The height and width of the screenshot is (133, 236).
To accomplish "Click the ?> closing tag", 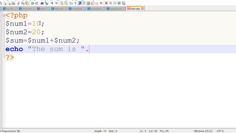I will 10,58.
